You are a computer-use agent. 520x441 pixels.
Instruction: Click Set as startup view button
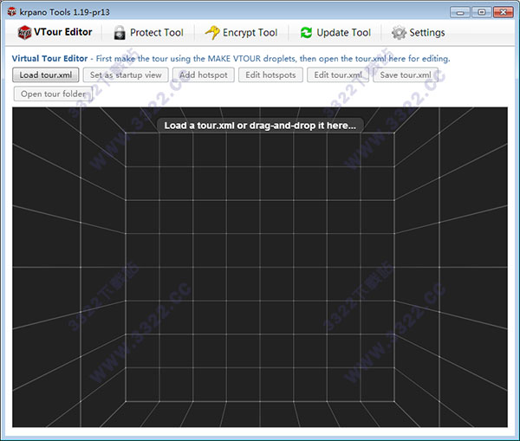coord(126,75)
